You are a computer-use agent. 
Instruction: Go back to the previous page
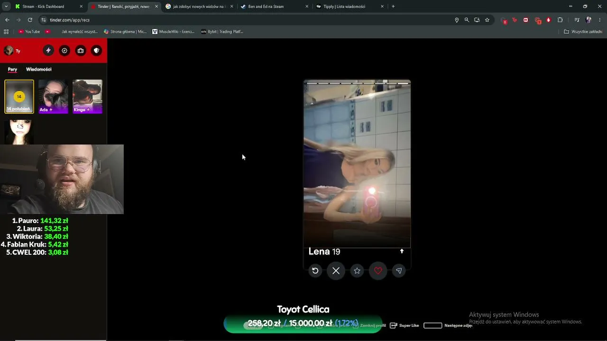click(x=7, y=20)
